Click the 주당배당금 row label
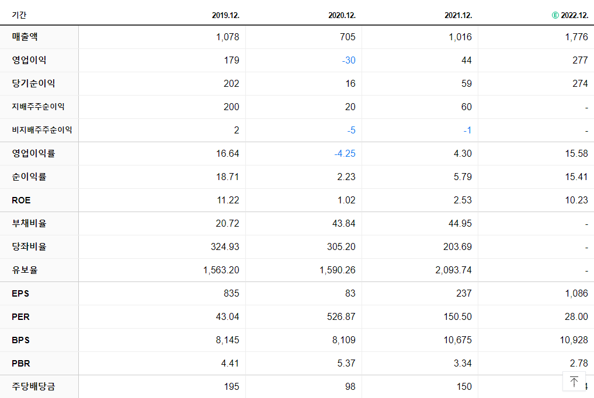 coord(33,387)
